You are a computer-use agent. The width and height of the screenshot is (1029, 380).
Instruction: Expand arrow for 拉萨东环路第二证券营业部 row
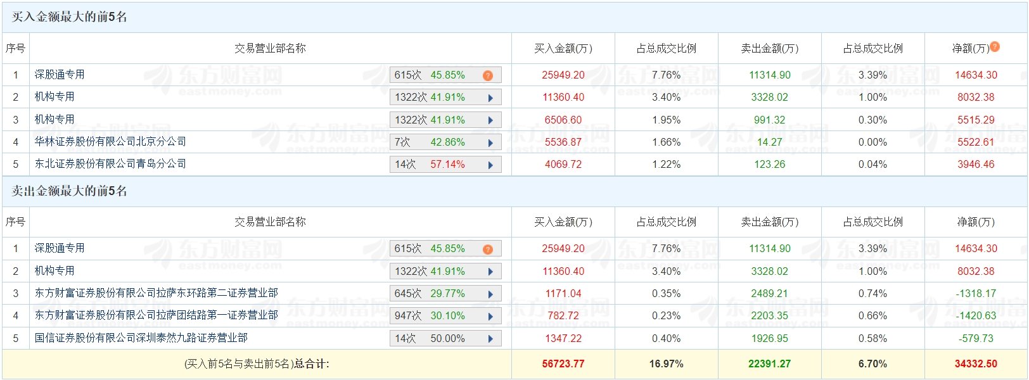(490, 294)
